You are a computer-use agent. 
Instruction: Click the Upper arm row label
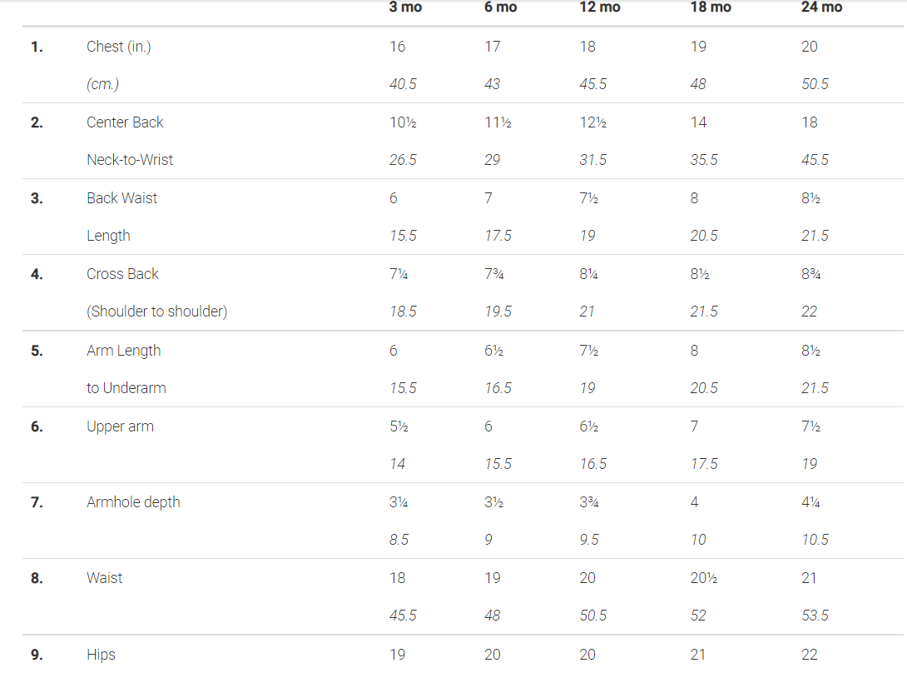point(120,426)
